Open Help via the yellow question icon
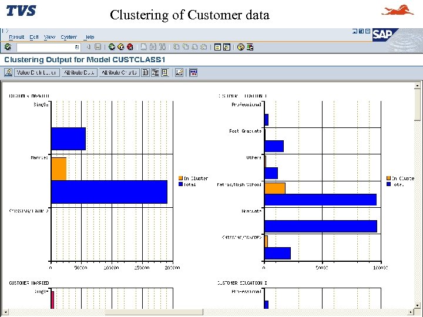The width and height of the screenshot is (423, 317). pyautogui.click(x=241, y=47)
